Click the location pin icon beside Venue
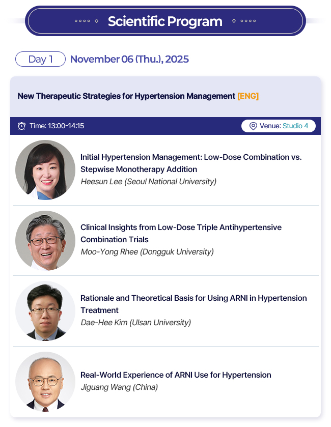The height and width of the screenshot is (427, 331). coord(253,126)
